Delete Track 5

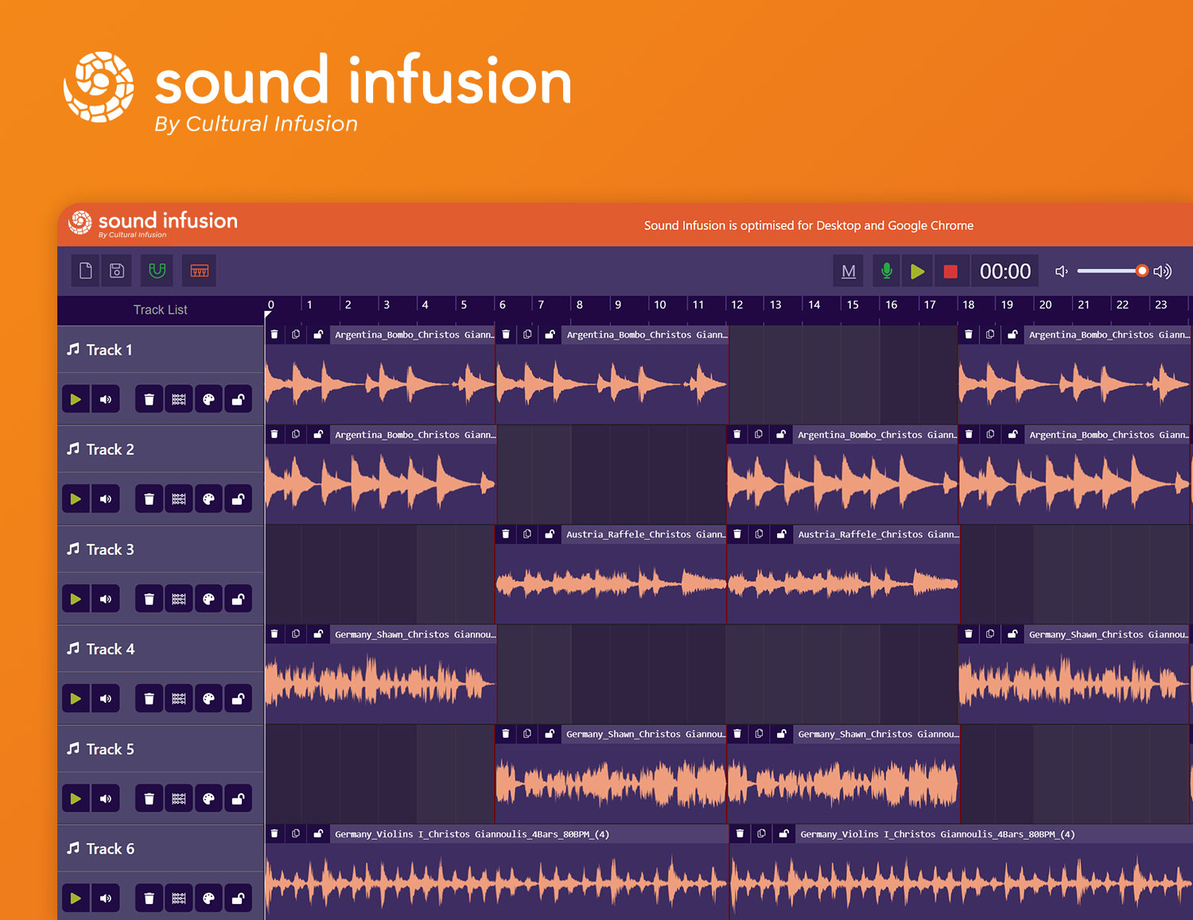pos(149,798)
